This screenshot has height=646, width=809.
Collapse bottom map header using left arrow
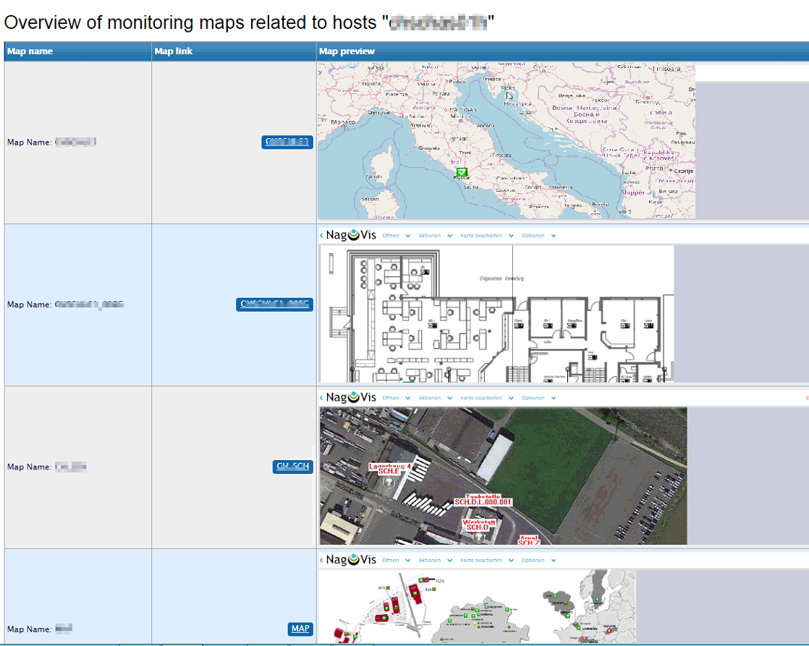tap(322, 560)
